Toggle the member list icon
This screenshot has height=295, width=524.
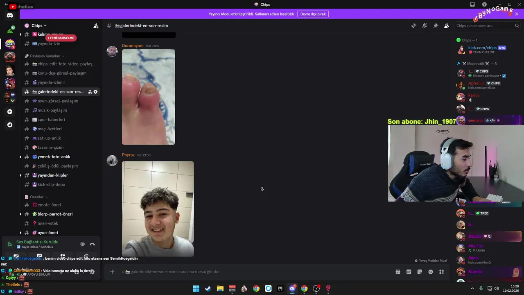click(447, 25)
